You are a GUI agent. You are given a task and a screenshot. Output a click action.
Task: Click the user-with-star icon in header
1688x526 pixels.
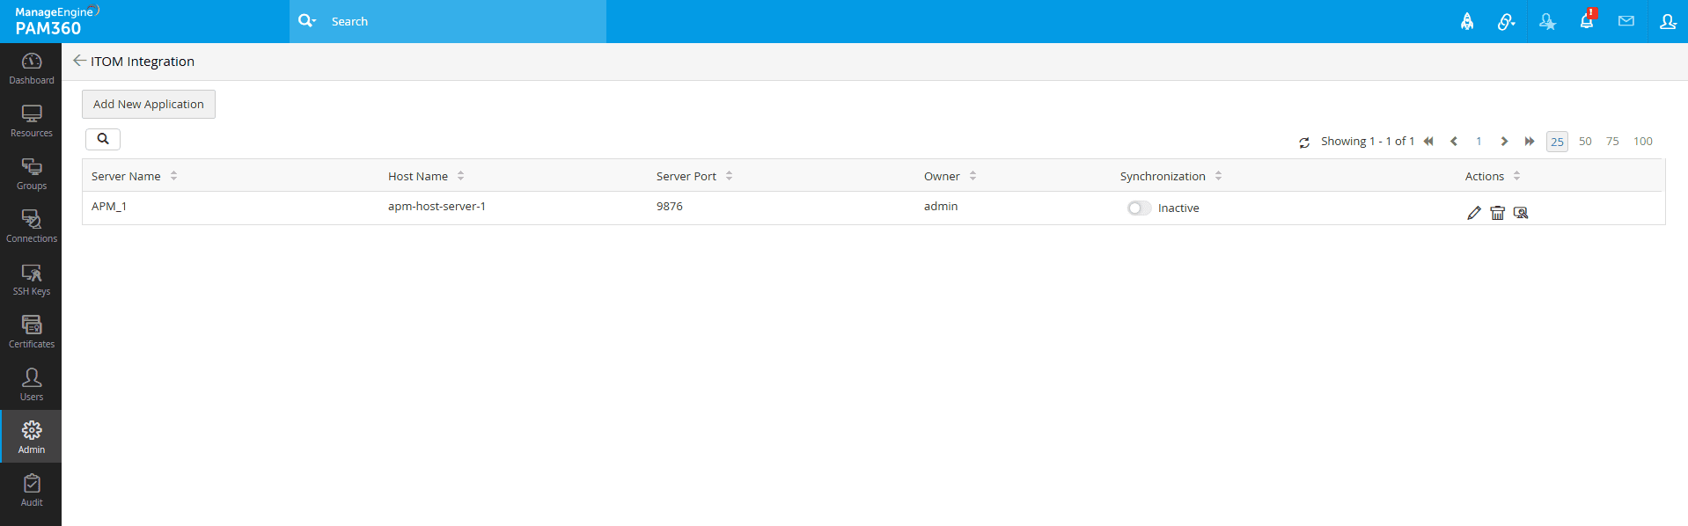(x=1547, y=21)
